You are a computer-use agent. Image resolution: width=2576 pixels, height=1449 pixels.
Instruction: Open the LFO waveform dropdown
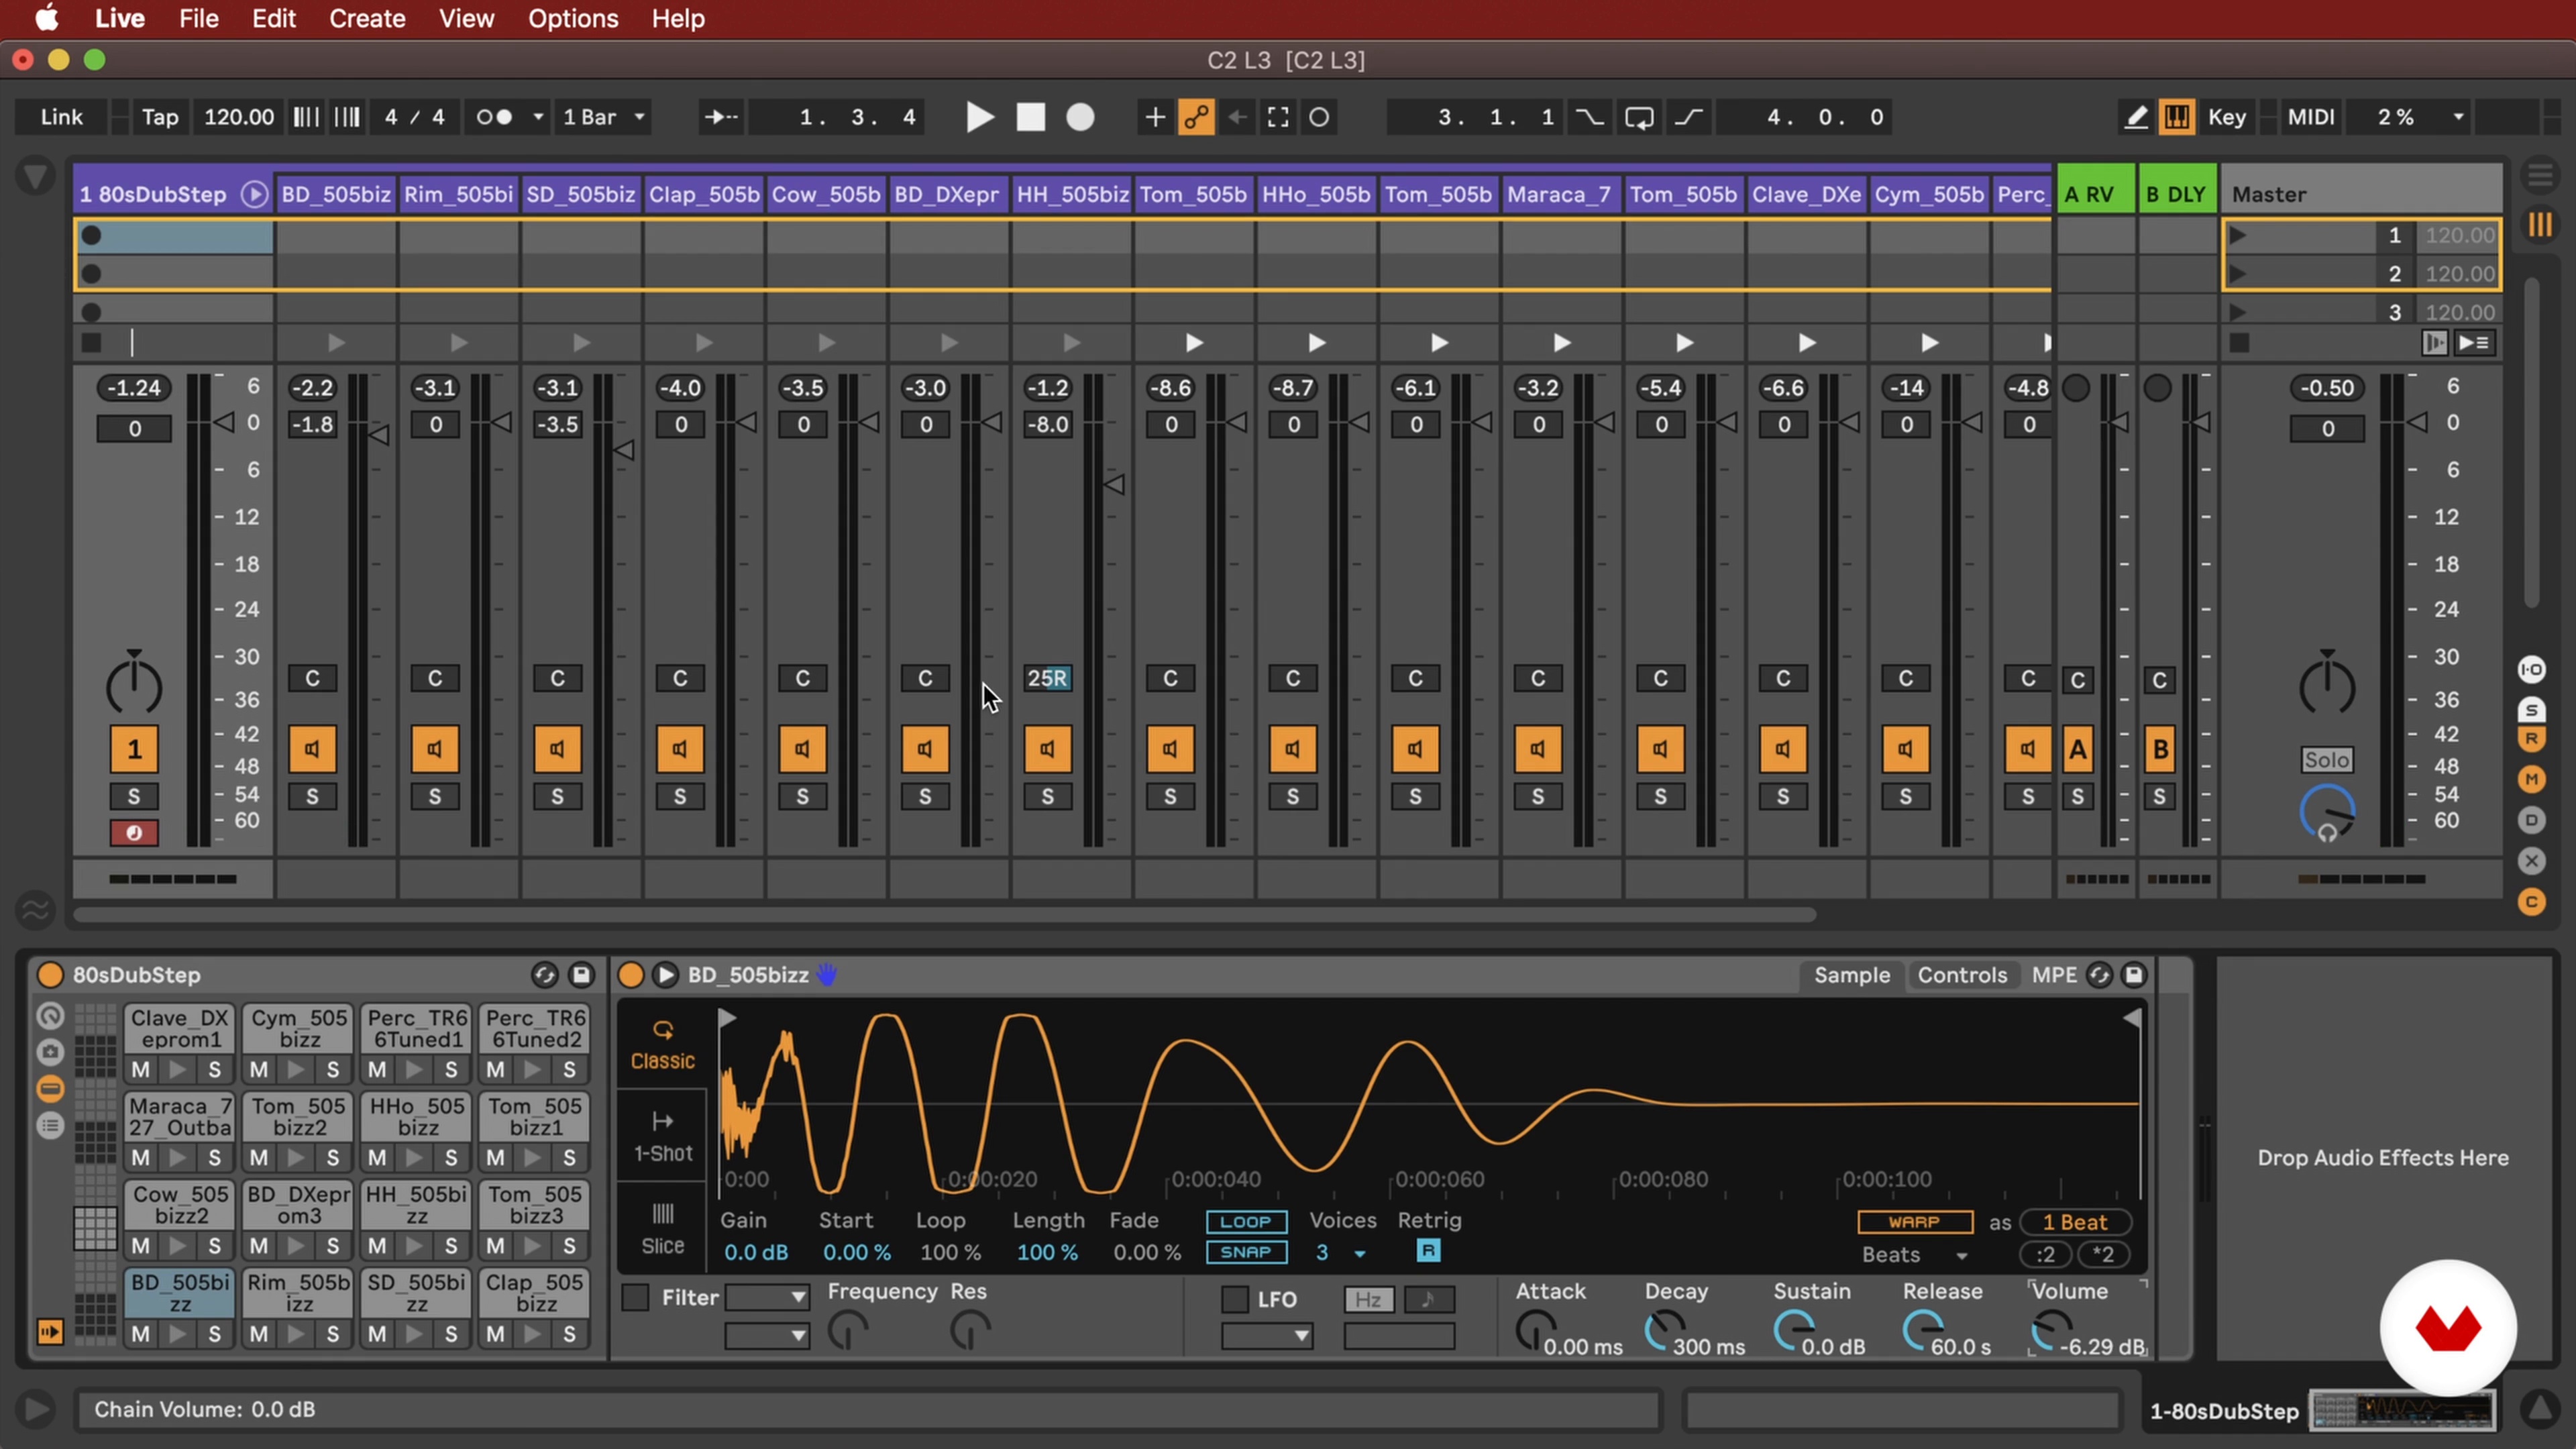coord(1266,1336)
